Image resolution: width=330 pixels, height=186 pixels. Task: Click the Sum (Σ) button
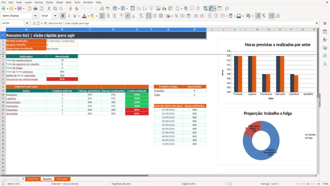38,23
